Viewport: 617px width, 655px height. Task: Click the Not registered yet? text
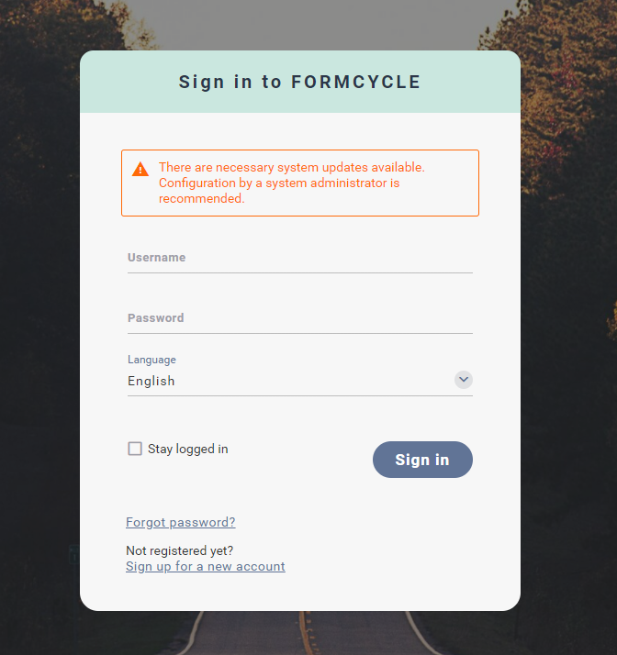tap(180, 550)
